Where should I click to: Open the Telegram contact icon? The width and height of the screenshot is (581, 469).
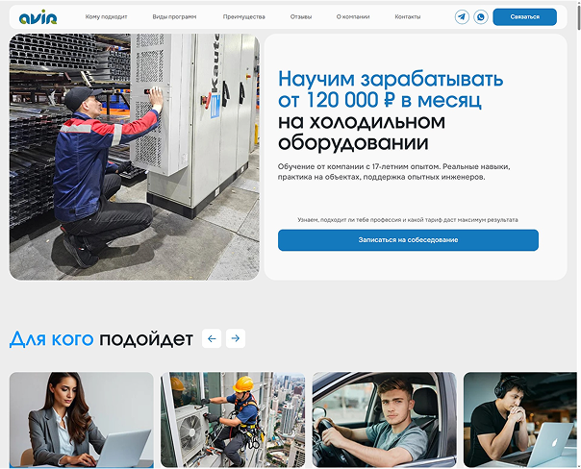point(462,17)
